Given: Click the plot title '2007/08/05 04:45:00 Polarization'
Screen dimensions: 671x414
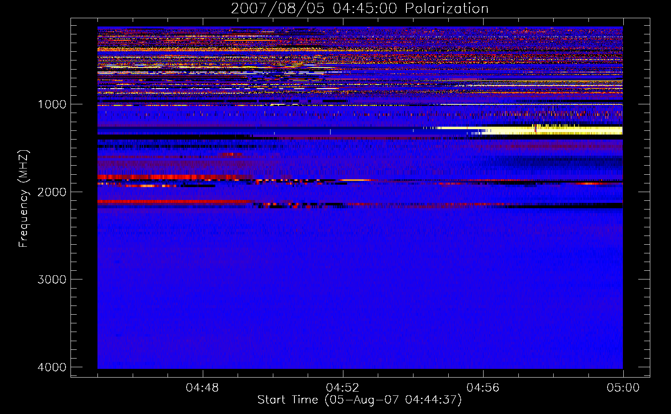Looking at the screenshot, I should (x=360, y=8).
